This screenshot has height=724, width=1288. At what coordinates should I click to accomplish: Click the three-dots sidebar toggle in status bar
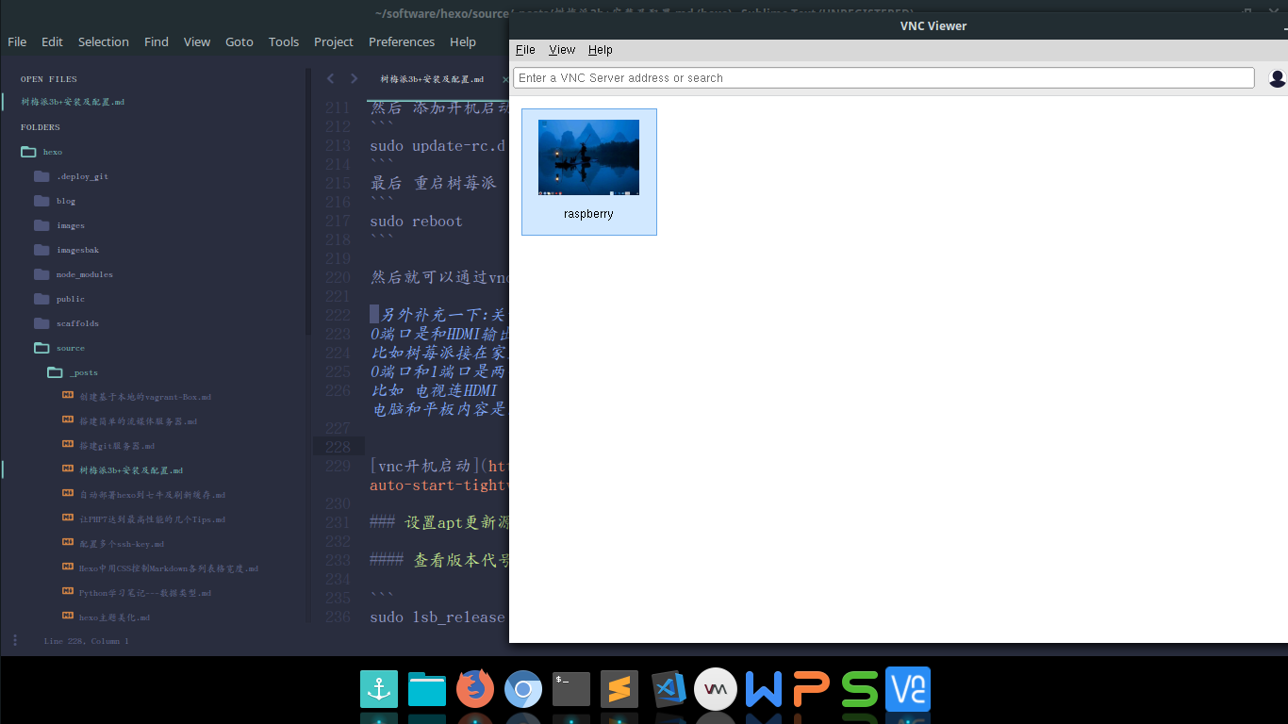tap(15, 640)
